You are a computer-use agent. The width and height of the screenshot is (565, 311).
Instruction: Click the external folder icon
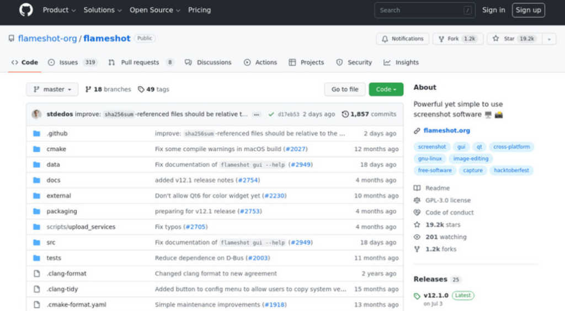tap(36, 196)
